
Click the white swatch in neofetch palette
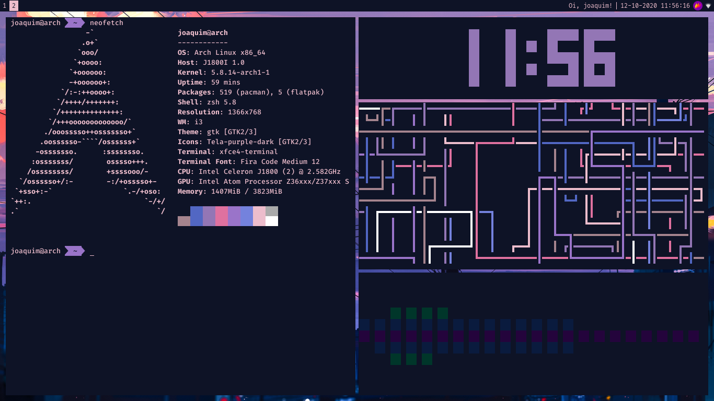coord(272,221)
